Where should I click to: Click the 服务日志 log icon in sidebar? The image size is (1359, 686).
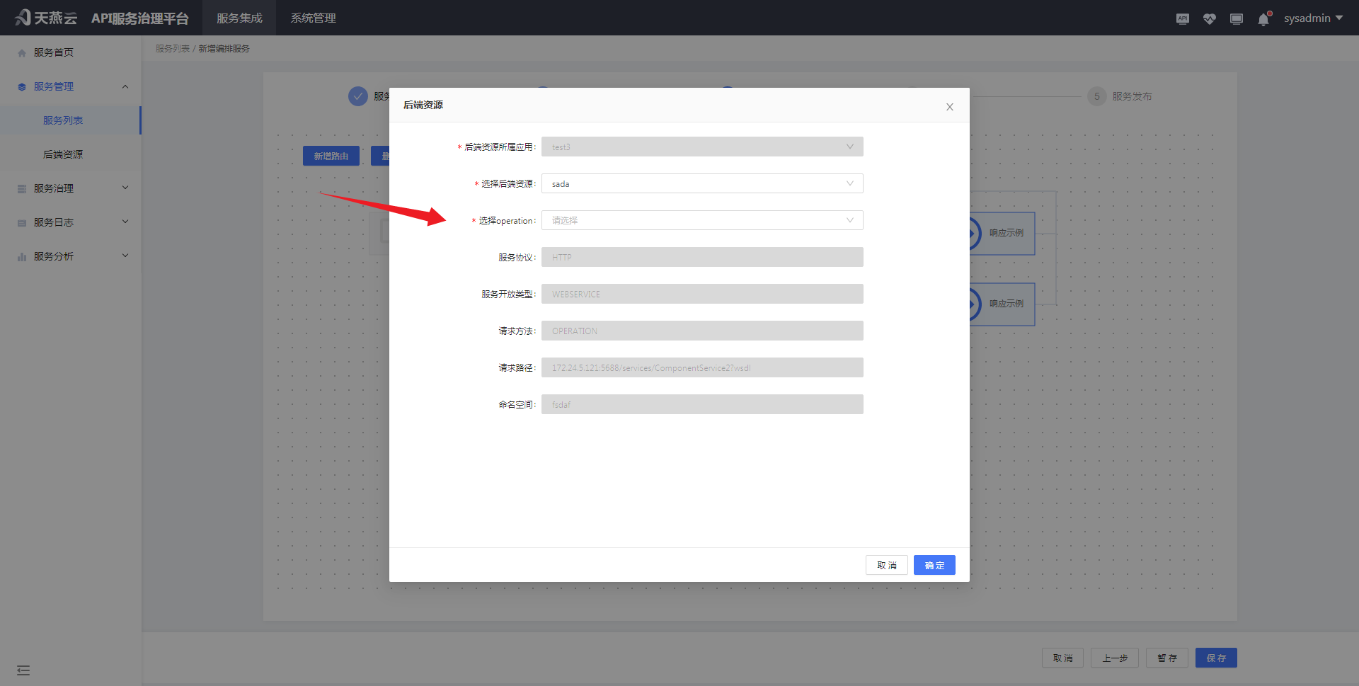coord(21,222)
